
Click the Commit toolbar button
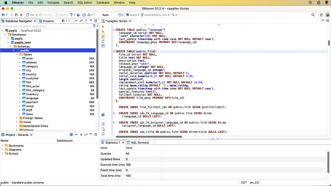tap(46, 15)
